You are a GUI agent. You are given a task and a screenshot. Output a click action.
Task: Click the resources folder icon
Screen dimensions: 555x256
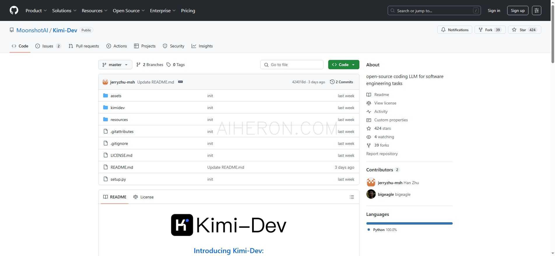(x=106, y=120)
